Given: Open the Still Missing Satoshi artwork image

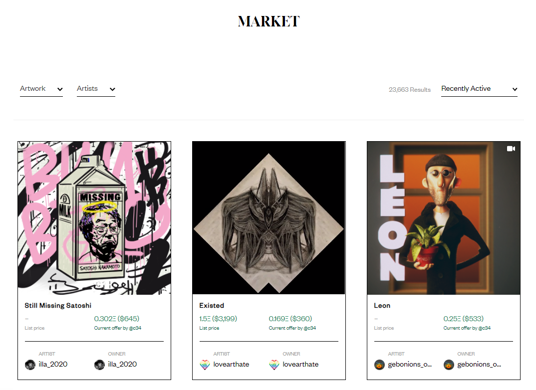Looking at the screenshot, I should coord(94,218).
